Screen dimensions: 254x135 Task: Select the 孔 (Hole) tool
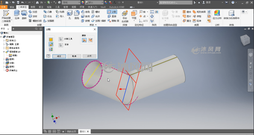70,15
